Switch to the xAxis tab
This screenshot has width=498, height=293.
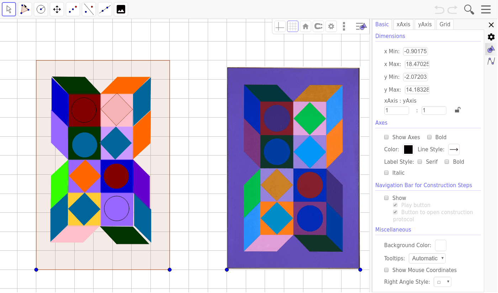point(403,24)
